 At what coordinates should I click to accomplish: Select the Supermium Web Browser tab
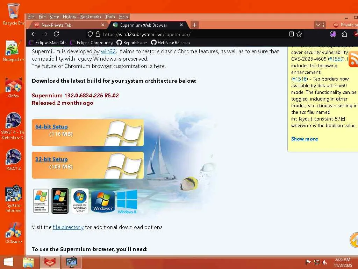point(148,25)
